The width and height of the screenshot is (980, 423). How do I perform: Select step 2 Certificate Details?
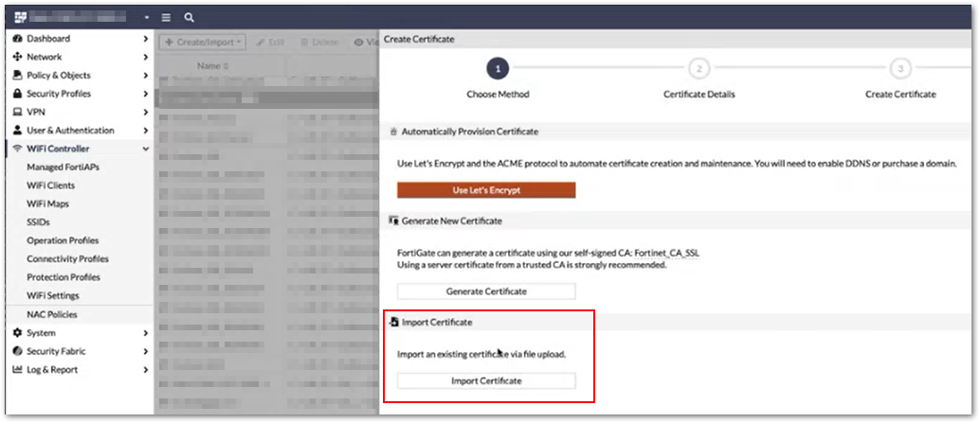tap(699, 69)
